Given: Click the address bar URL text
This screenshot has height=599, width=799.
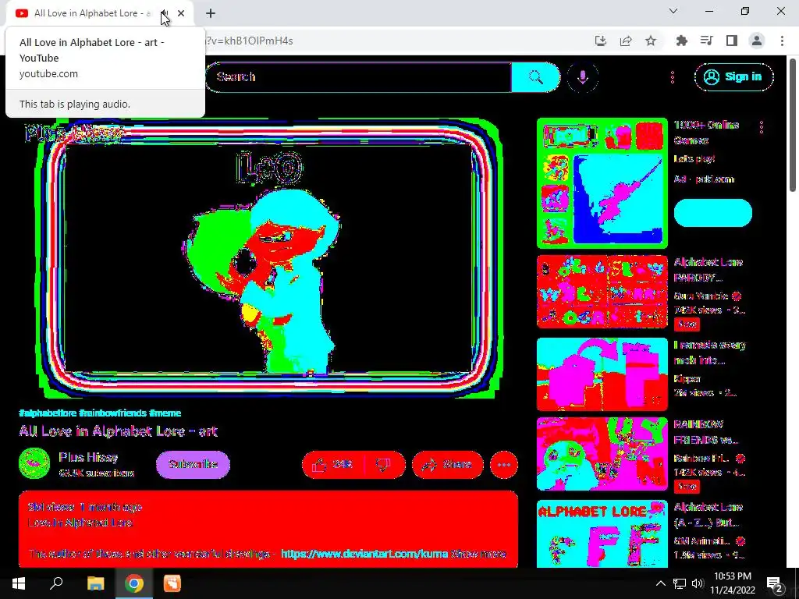Looking at the screenshot, I should pos(249,41).
